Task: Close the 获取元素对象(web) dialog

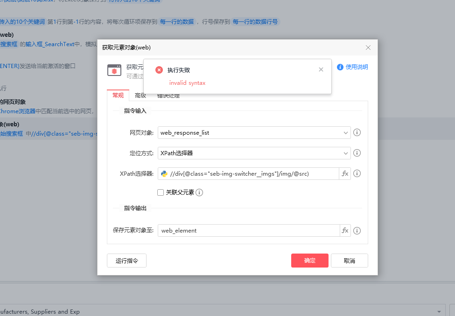Action: 368,48
